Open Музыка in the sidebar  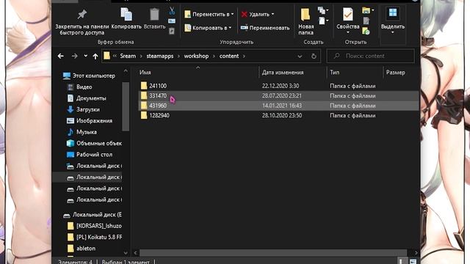tap(82, 132)
